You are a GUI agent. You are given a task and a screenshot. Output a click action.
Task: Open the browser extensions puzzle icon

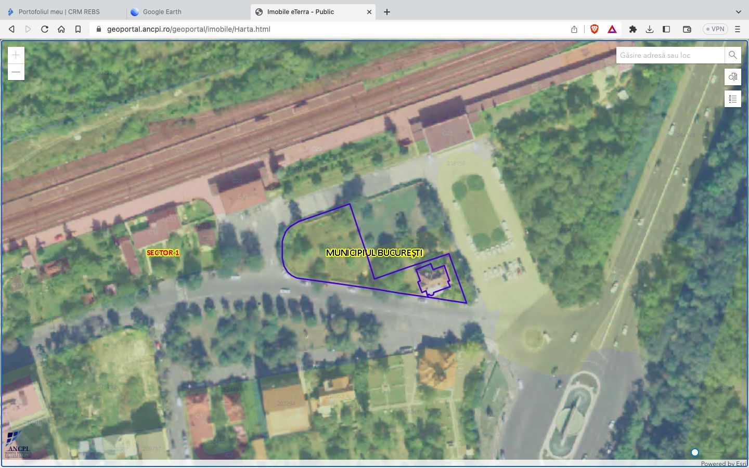(x=633, y=29)
